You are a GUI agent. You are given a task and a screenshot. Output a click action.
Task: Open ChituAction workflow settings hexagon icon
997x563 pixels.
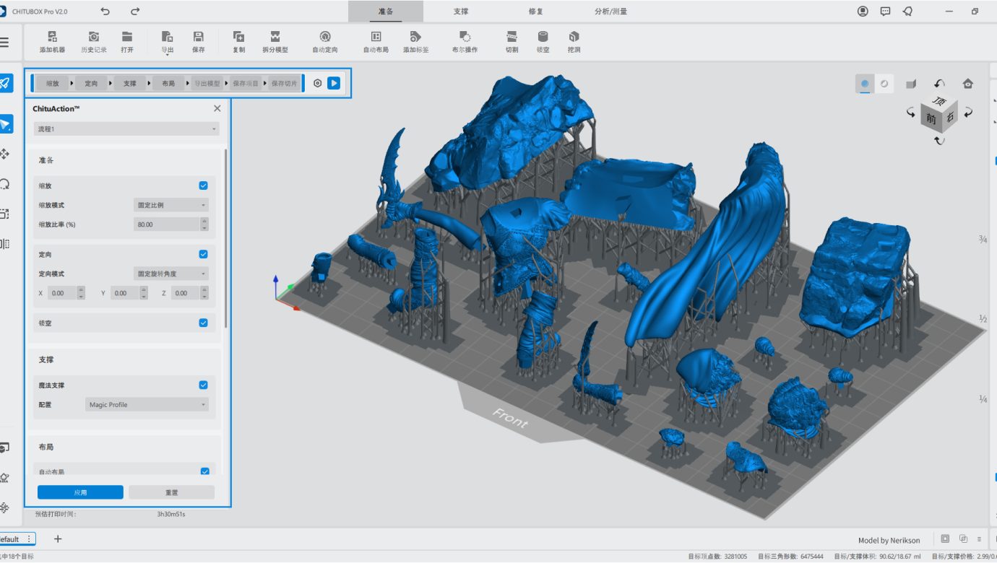tap(317, 83)
